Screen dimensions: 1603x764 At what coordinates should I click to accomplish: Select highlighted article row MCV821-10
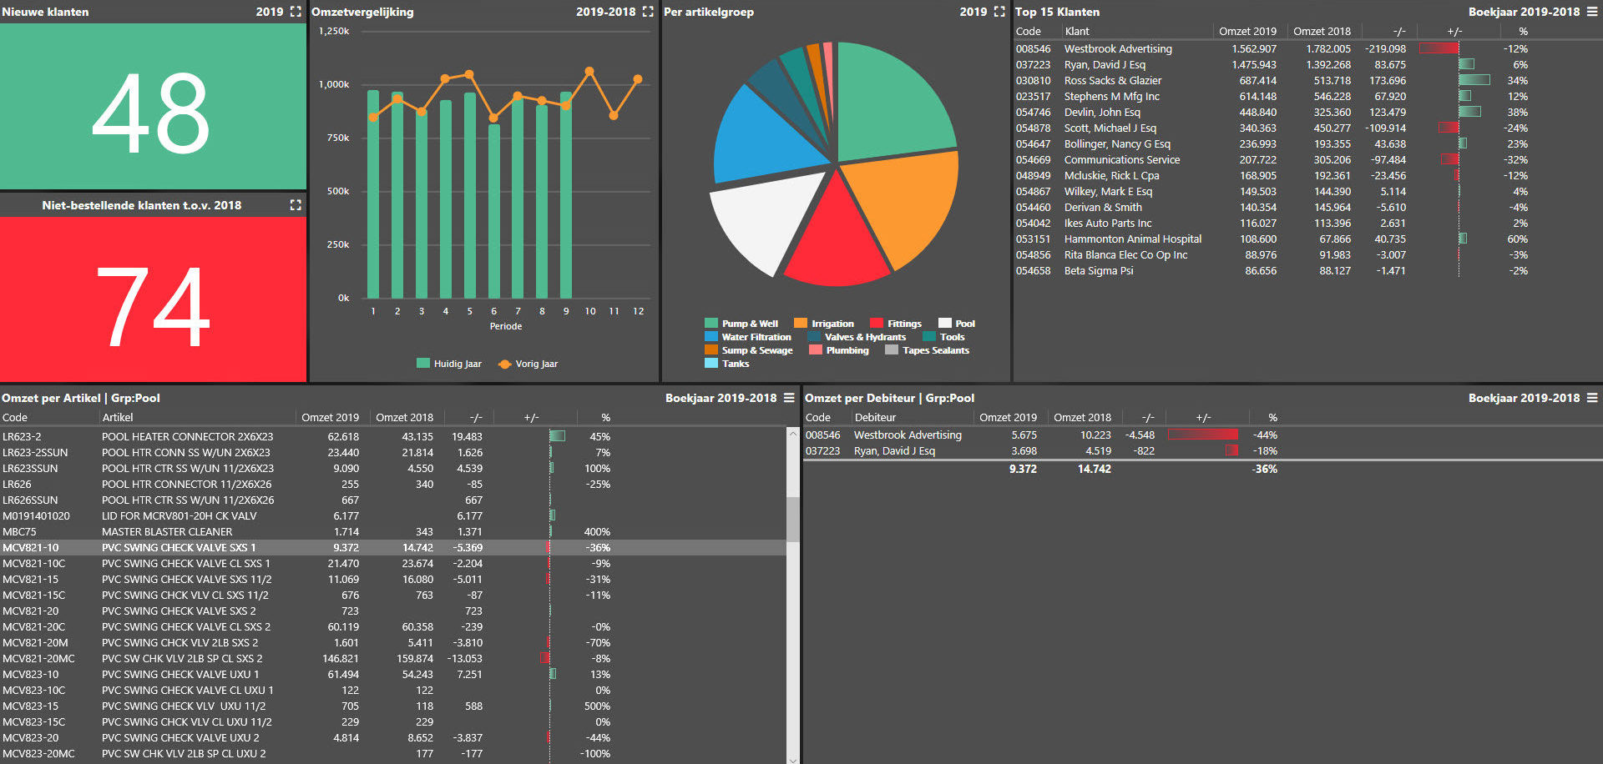[392, 547]
